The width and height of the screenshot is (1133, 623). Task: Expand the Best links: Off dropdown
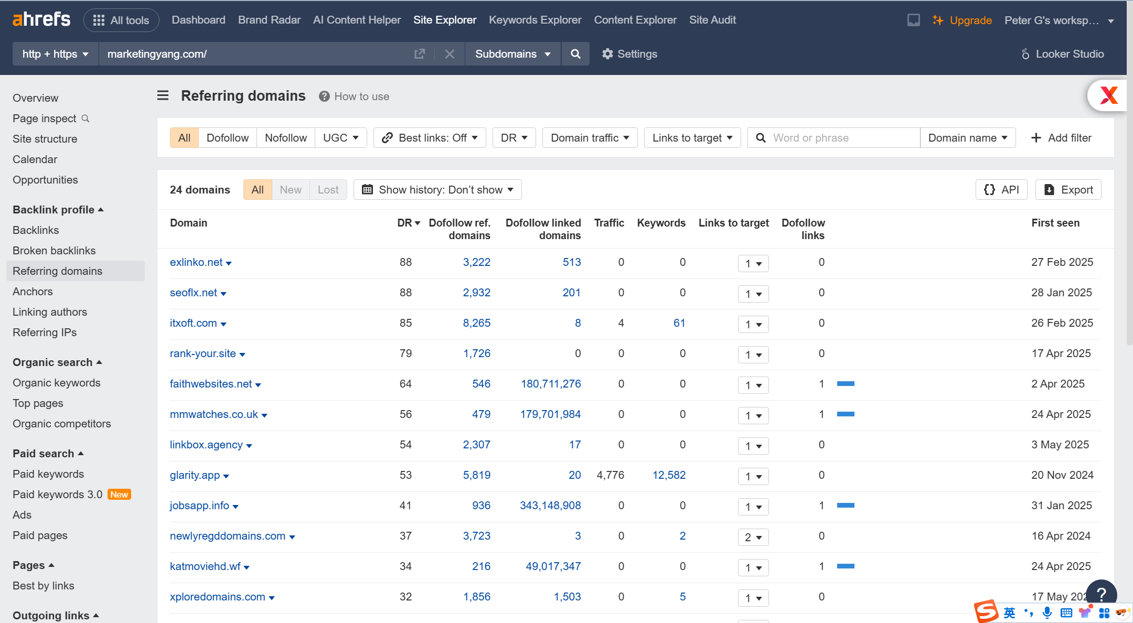pyautogui.click(x=430, y=138)
